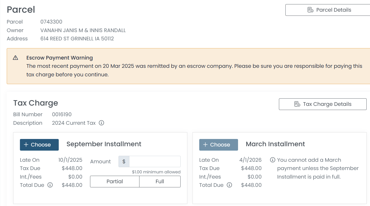View Tax Charge Details
370x206 pixels.
[x=323, y=104]
